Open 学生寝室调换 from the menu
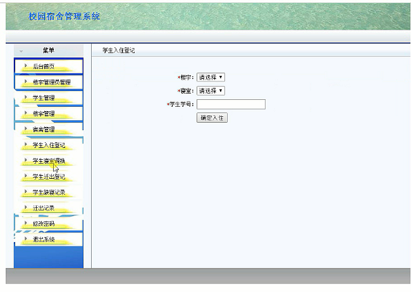The height and width of the screenshot is (292, 411). point(49,161)
